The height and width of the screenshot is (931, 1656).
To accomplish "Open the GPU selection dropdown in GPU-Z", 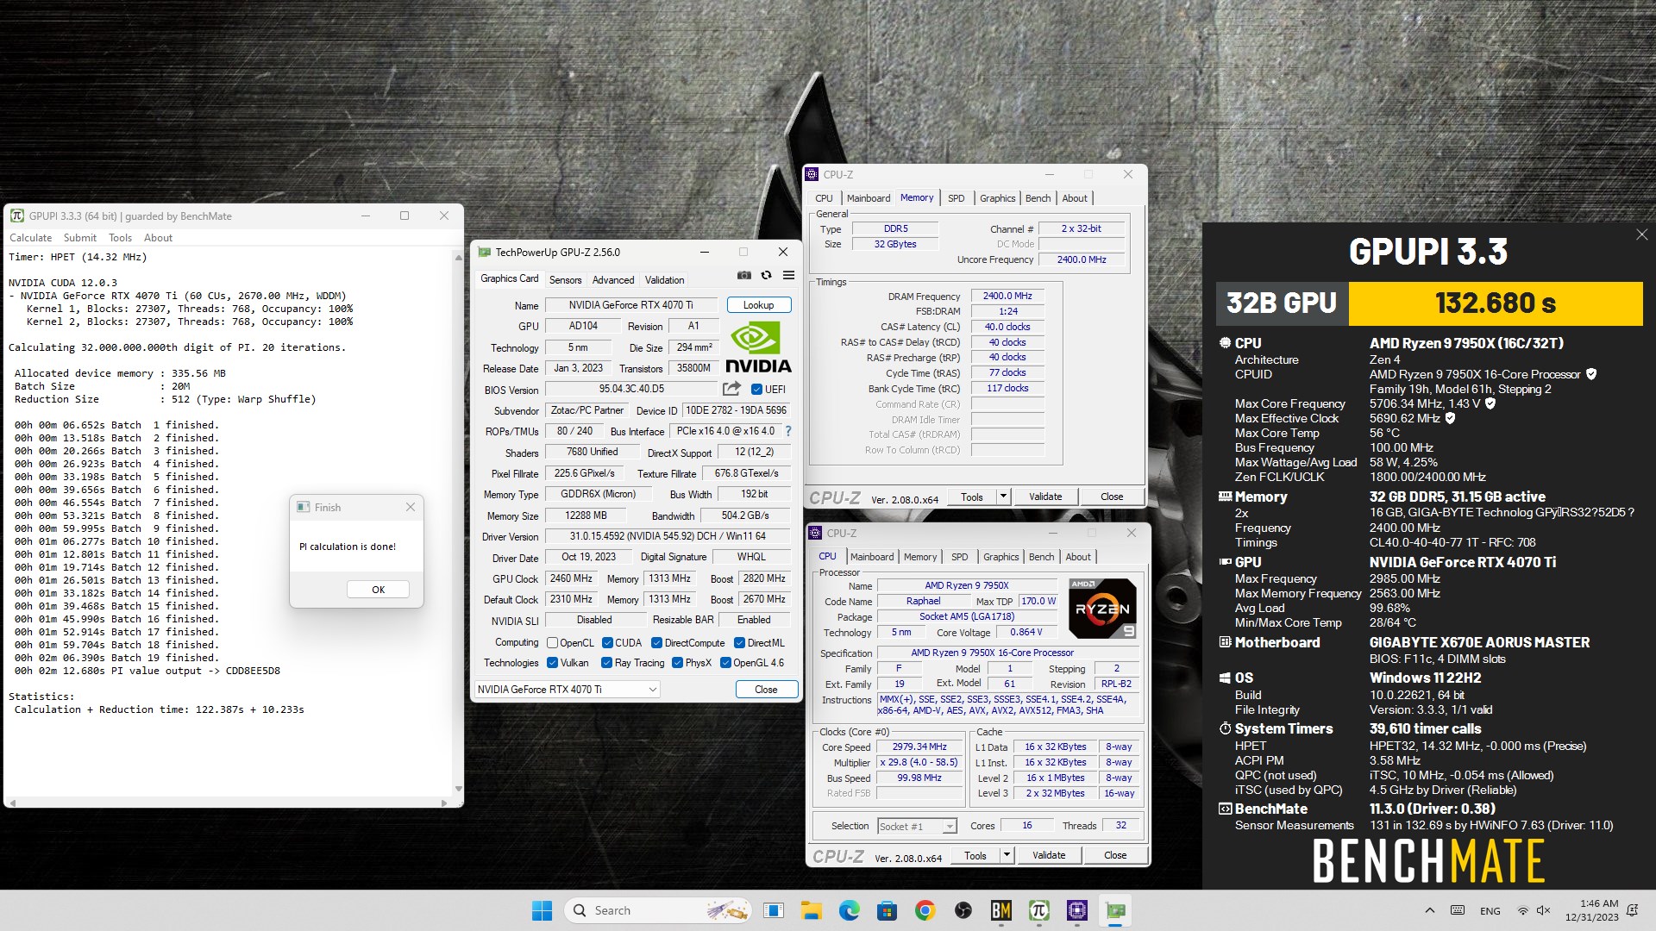I will pos(568,689).
